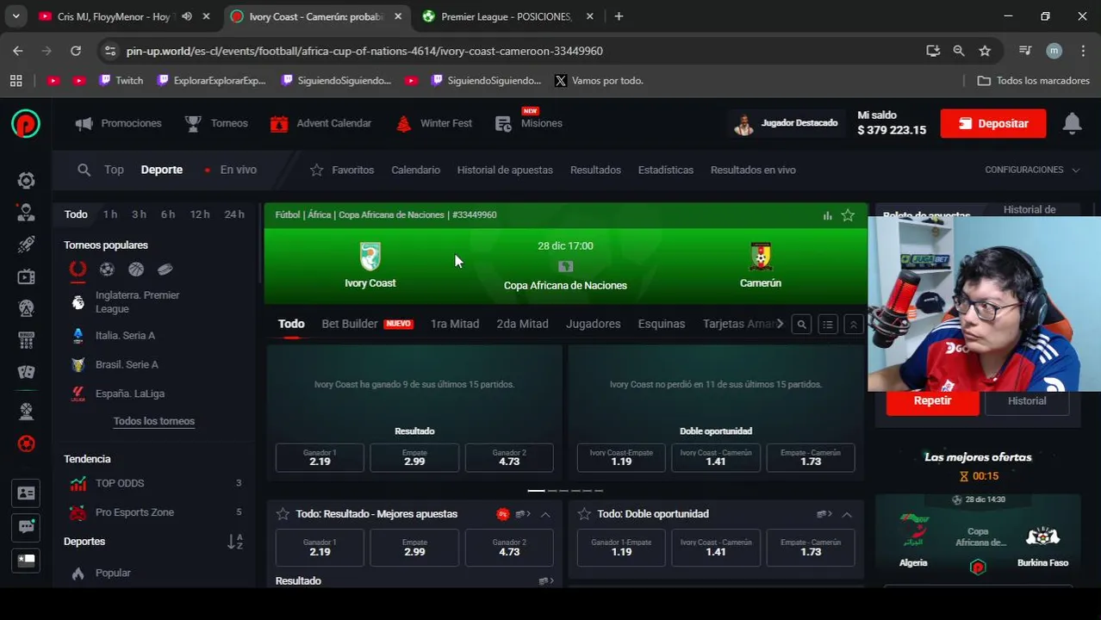Open Historial de apuestas menu item
The width and height of the screenshot is (1101, 620).
click(x=505, y=170)
